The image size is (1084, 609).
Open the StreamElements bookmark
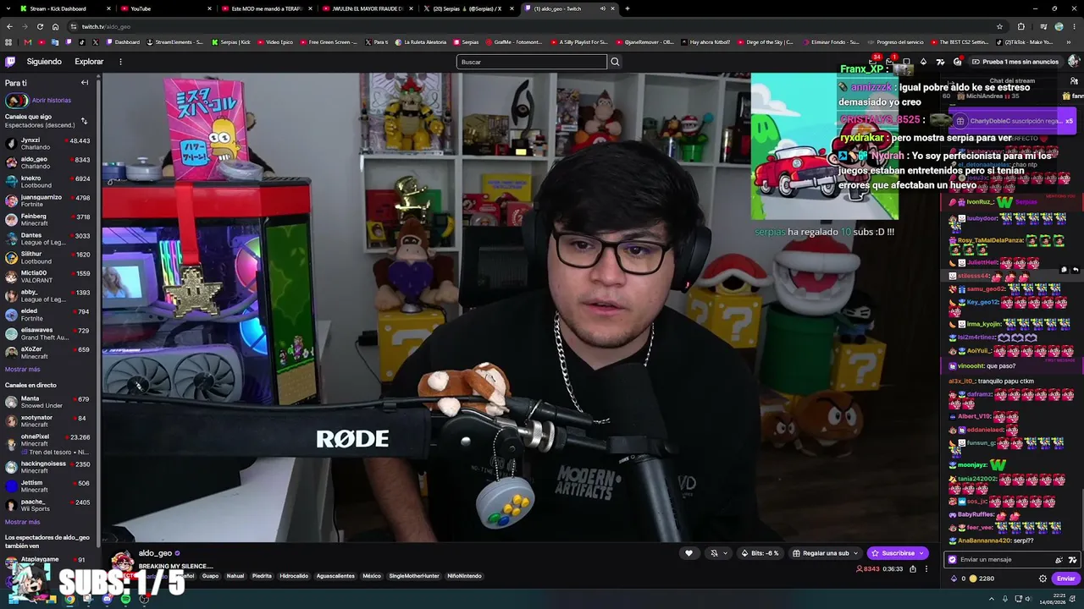[x=175, y=42]
